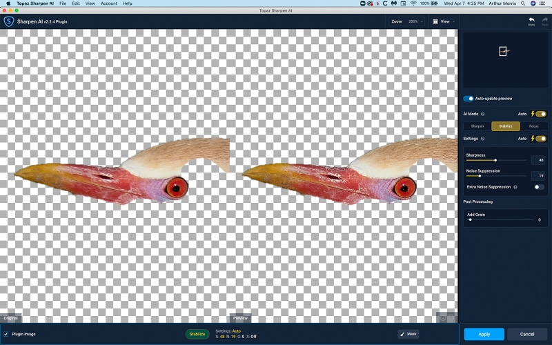The height and width of the screenshot is (345, 552).
Task: Click the green Stabilize badge in bottom bar
Action: (197, 334)
